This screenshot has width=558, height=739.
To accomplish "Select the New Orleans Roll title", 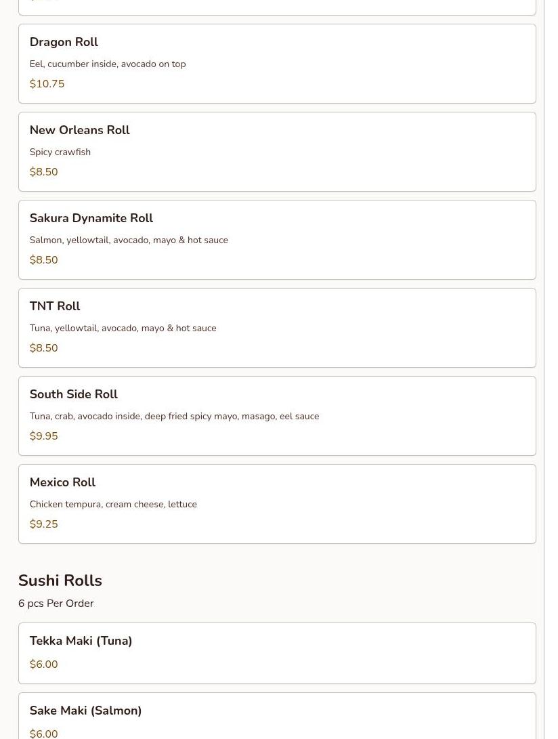I will pyautogui.click(x=79, y=130).
